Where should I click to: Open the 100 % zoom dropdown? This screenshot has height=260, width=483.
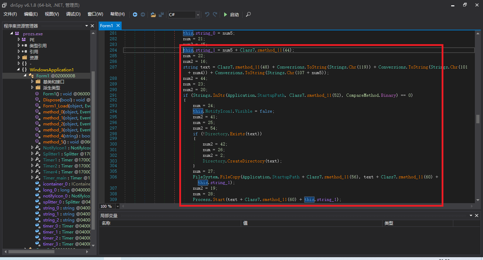pyautogui.click(x=117, y=206)
